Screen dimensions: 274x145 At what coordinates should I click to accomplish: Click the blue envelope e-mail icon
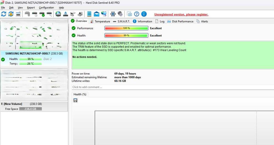(x=96, y=14)
